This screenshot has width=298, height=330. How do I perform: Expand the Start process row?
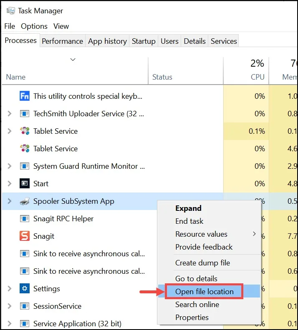pyautogui.click(x=10, y=183)
